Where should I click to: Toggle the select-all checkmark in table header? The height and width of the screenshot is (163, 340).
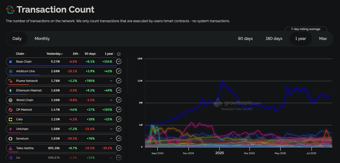(119, 54)
